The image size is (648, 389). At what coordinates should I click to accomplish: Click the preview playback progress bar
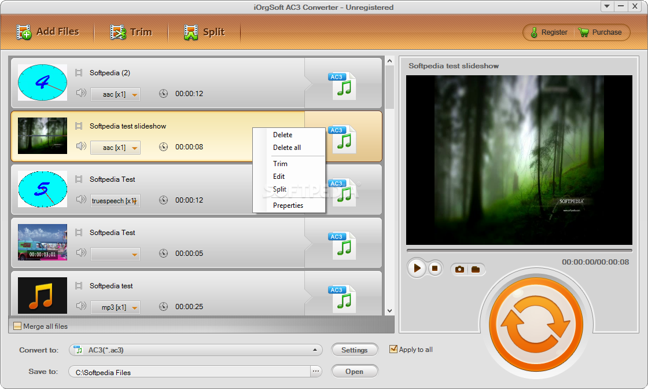(x=519, y=251)
